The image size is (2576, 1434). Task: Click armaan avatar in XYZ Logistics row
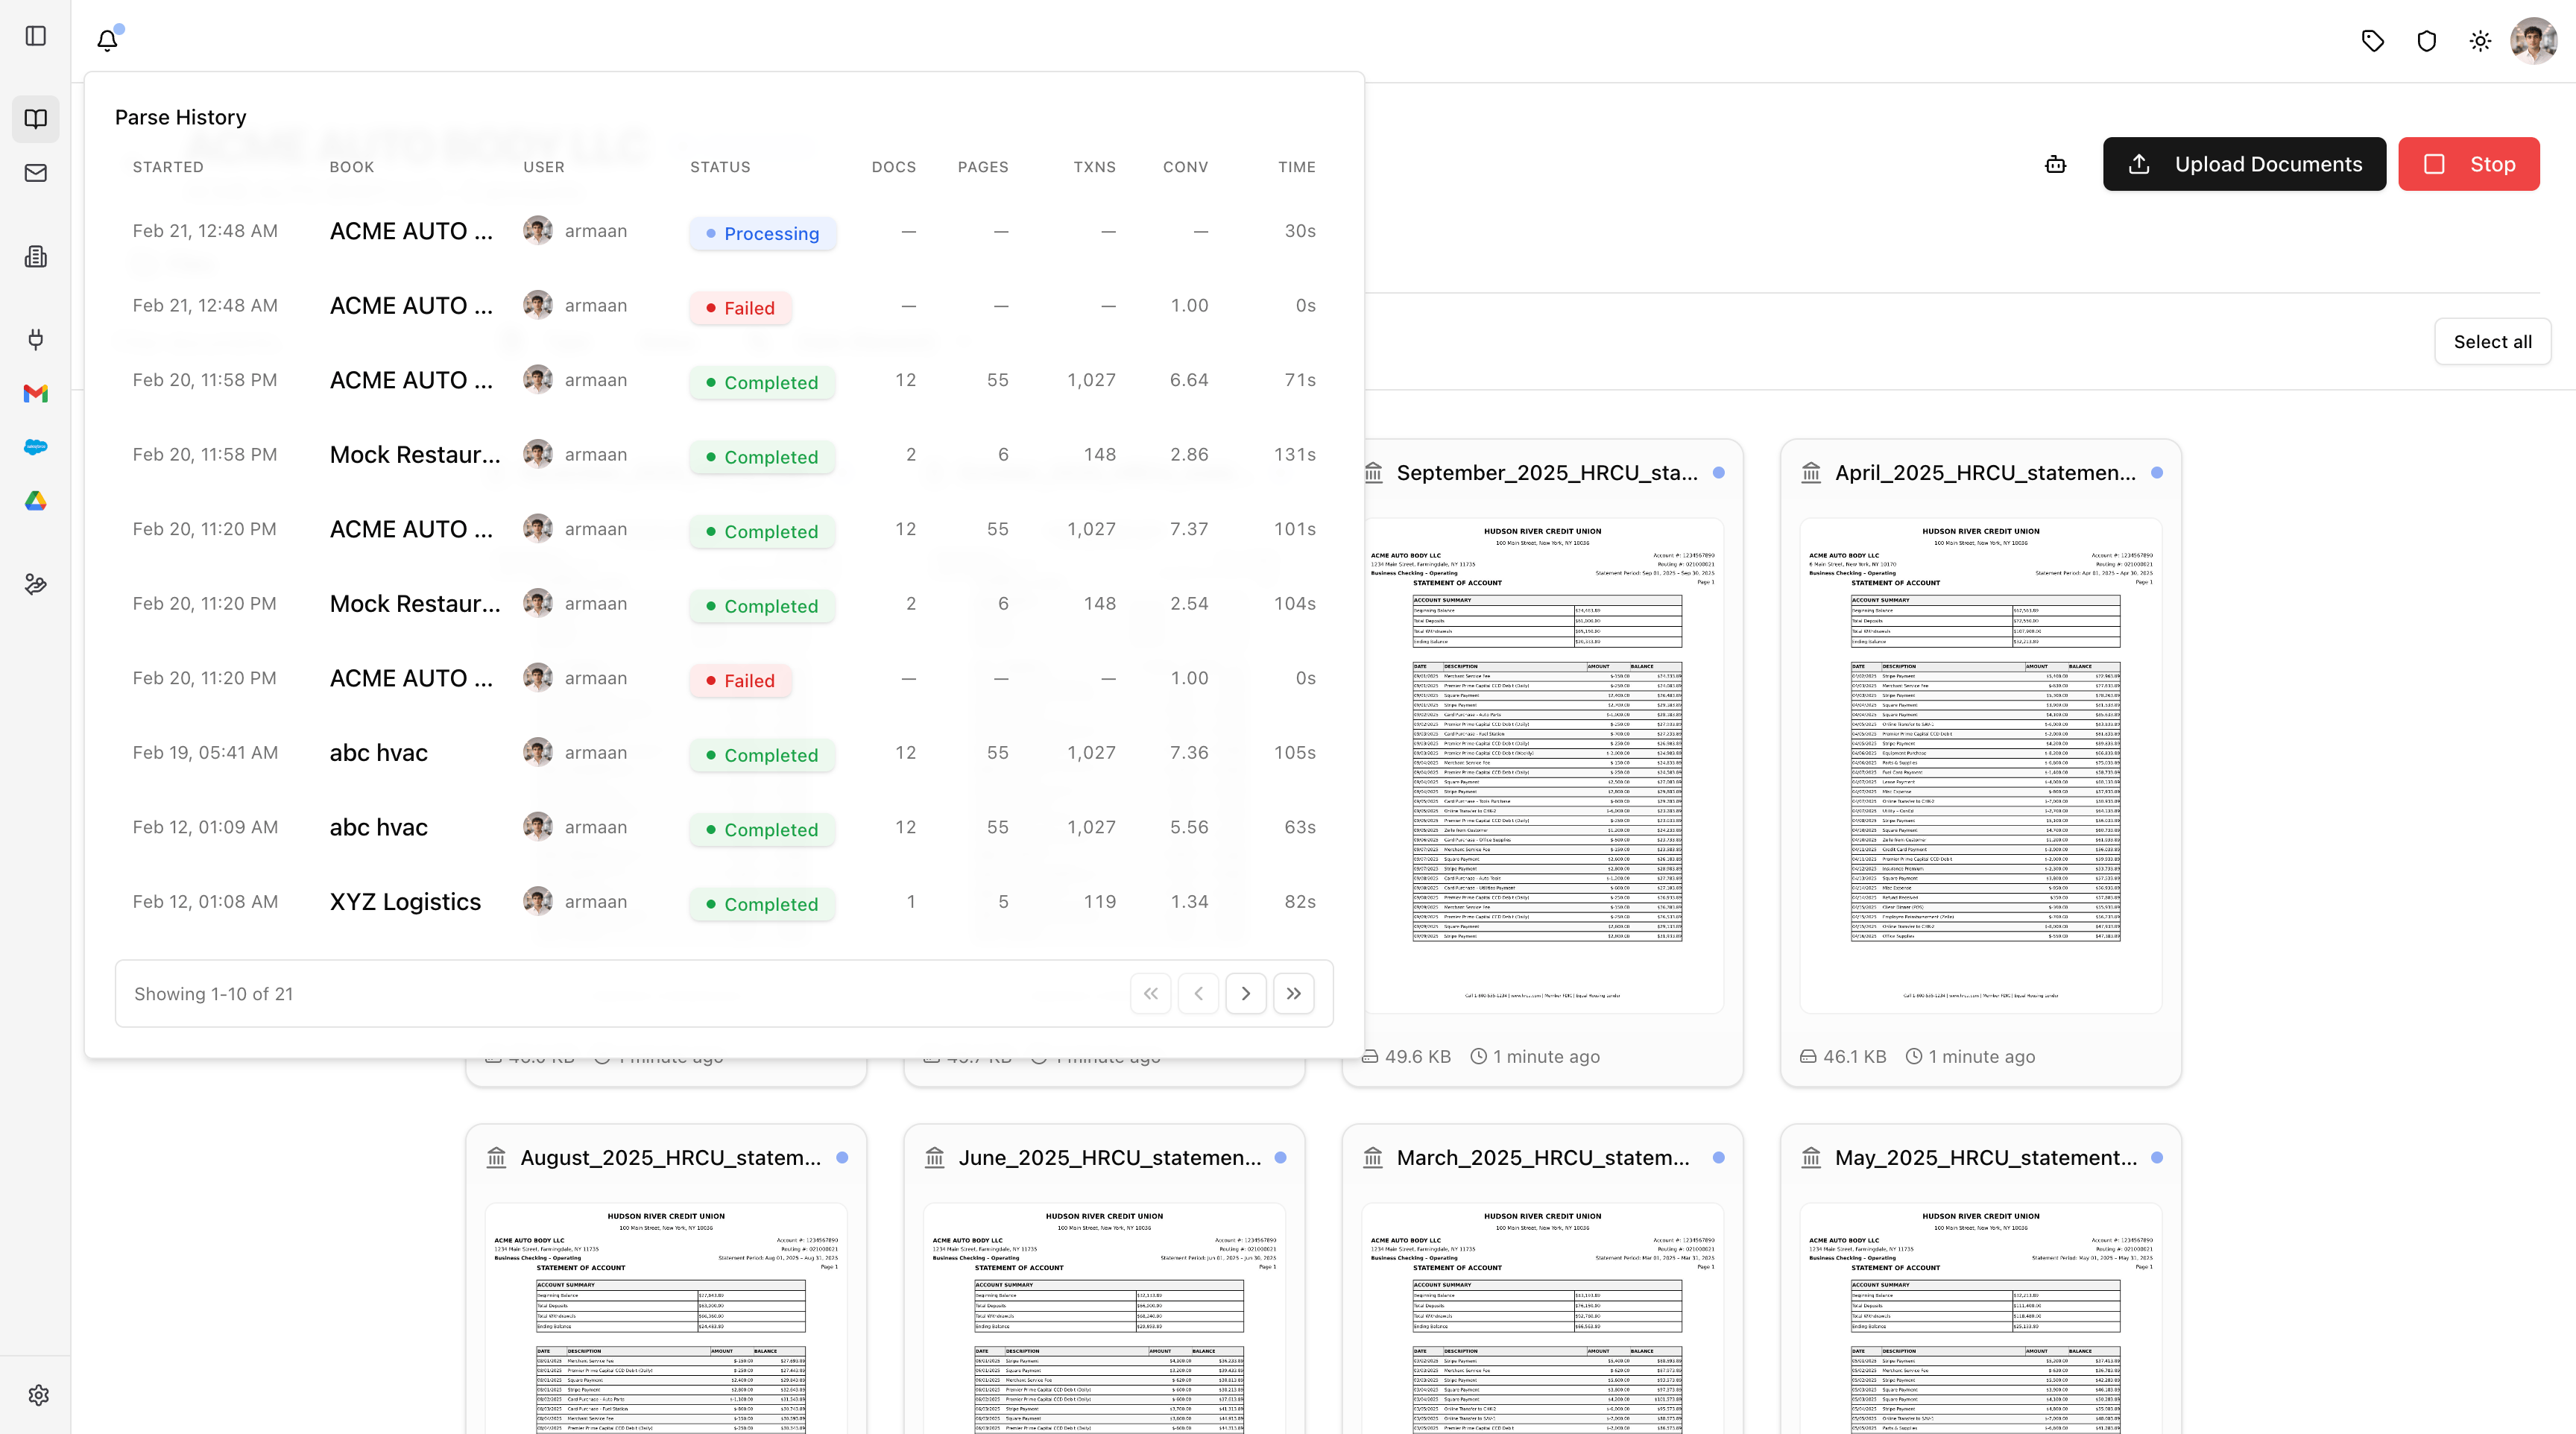coord(538,902)
